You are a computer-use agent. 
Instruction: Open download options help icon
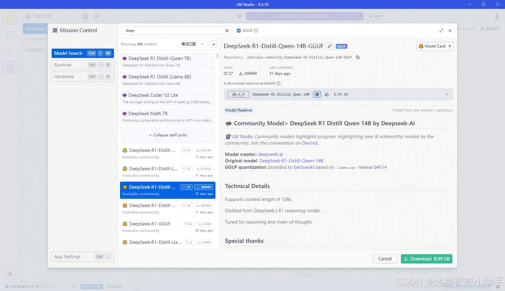pyautogui.click(x=279, y=83)
